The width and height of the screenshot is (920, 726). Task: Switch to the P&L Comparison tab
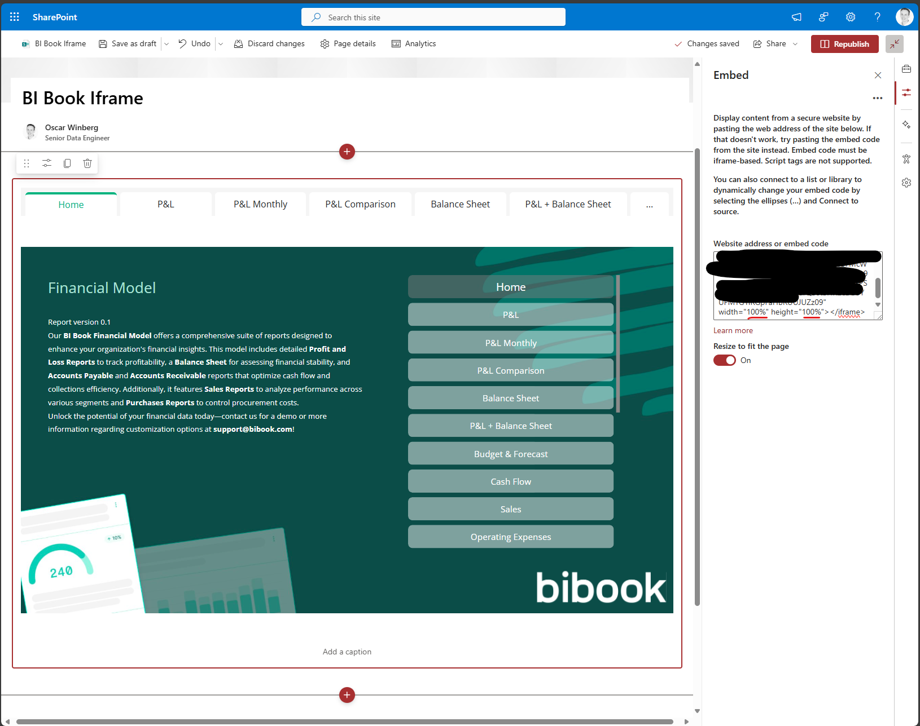pos(361,205)
